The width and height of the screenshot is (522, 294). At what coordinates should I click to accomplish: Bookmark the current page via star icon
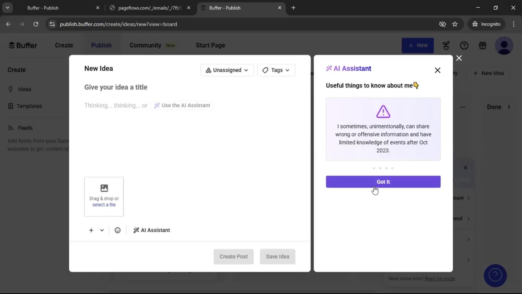tap(455, 24)
